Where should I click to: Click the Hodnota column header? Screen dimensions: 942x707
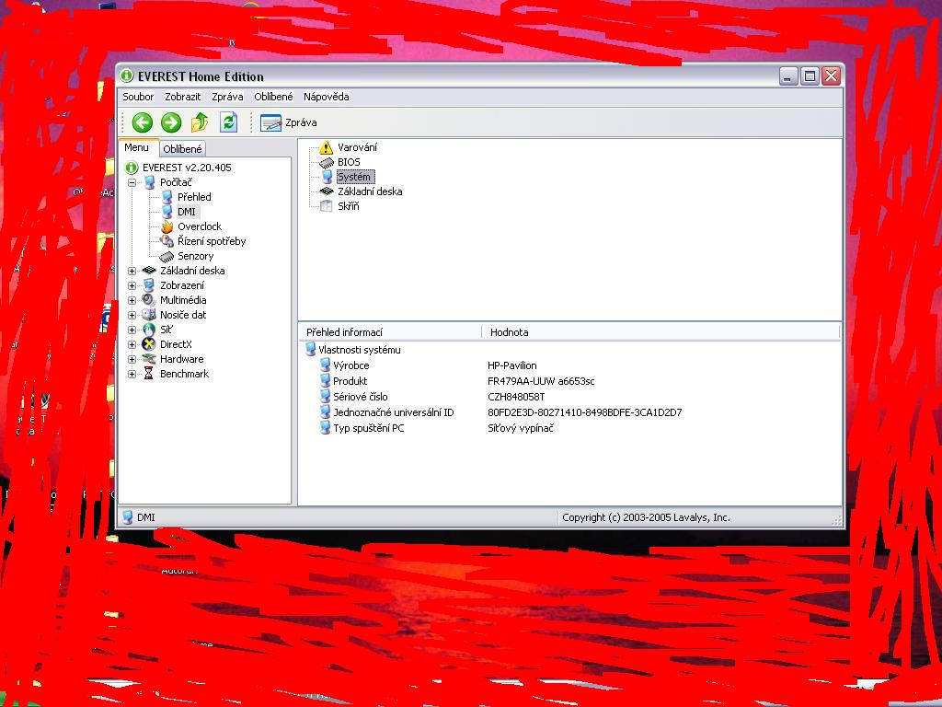click(661, 331)
